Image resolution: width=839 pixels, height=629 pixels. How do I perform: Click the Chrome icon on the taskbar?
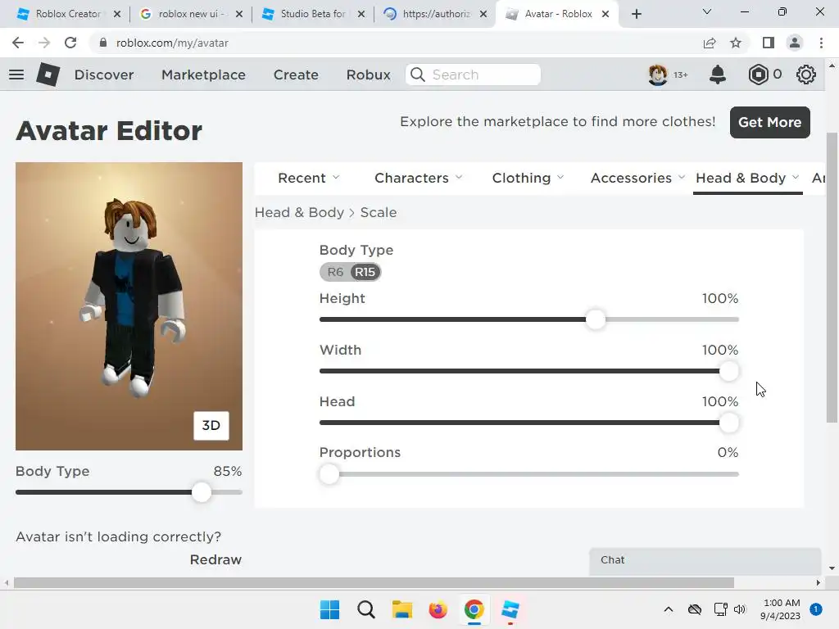(474, 609)
